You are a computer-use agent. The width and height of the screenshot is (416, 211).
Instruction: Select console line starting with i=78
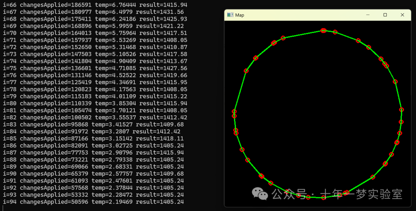(95, 89)
